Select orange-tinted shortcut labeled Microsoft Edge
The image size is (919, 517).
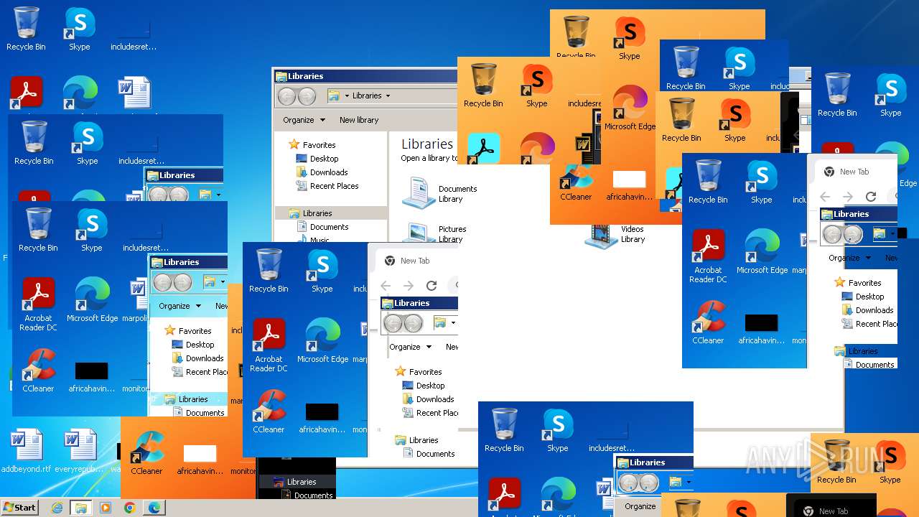[630, 108]
